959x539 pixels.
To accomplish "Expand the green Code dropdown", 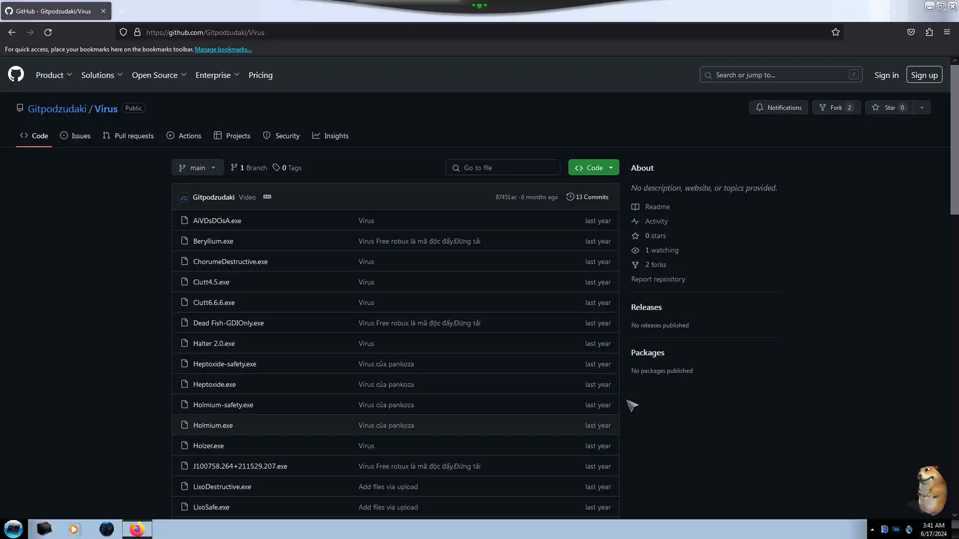I will (x=593, y=168).
